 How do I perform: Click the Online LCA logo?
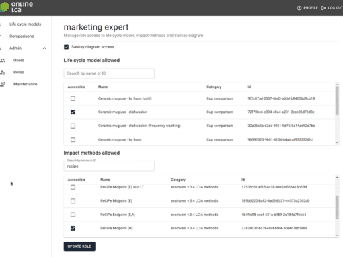16,7
